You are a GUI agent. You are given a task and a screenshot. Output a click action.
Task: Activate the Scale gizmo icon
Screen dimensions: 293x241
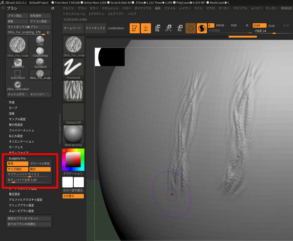pyautogui.click(x=168, y=28)
